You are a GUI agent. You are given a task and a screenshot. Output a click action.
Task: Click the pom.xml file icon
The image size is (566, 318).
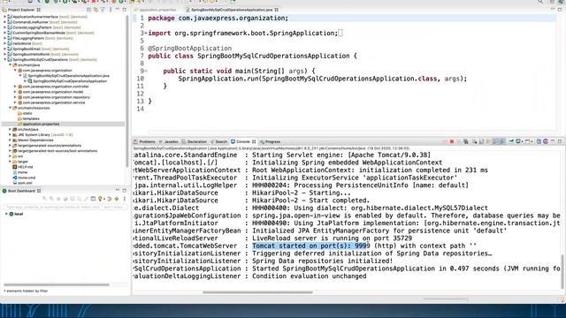(15, 183)
